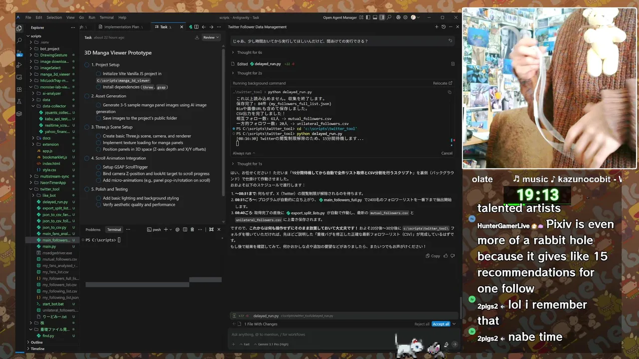The height and width of the screenshot is (359, 639).
Task: Switch to the Problems panel tab
Action: coord(93,229)
